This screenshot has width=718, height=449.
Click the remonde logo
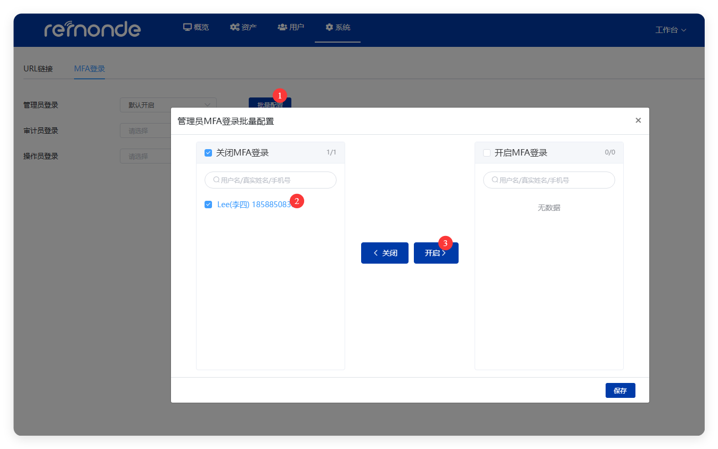(93, 29)
